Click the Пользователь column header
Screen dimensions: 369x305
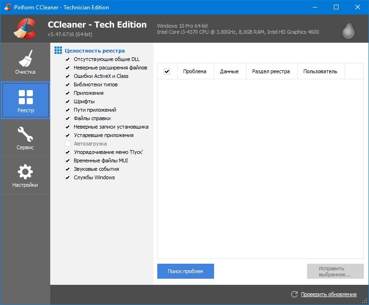click(x=320, y=71)
